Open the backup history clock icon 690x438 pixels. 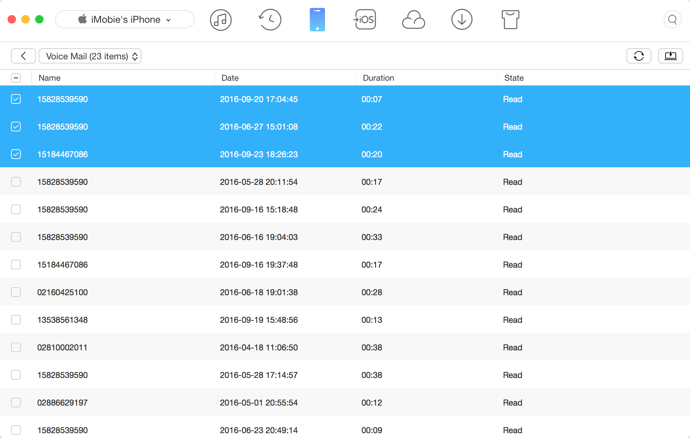(x=270, y=20)
